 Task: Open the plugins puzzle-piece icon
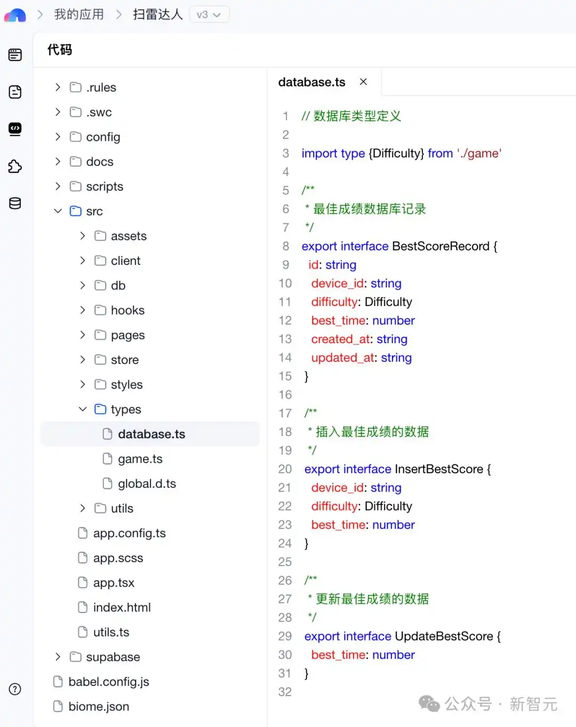[x=15, y=166]
